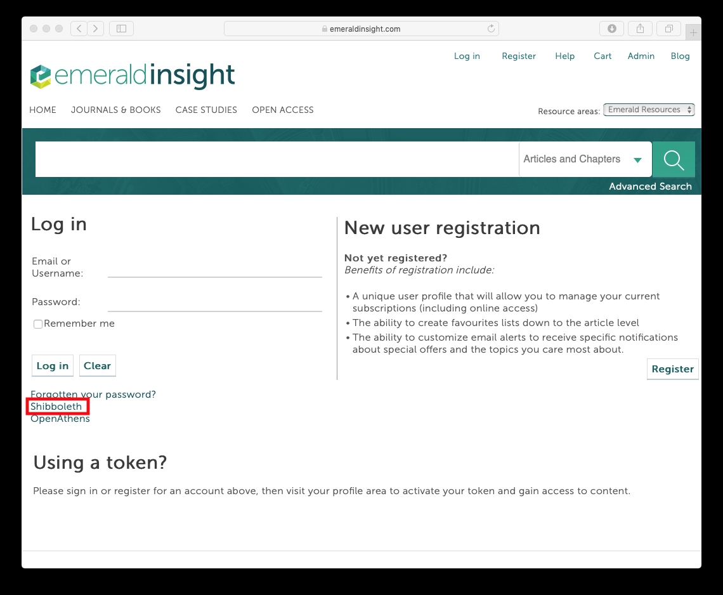Select Case Studies in navigation bar

[206, 110]
